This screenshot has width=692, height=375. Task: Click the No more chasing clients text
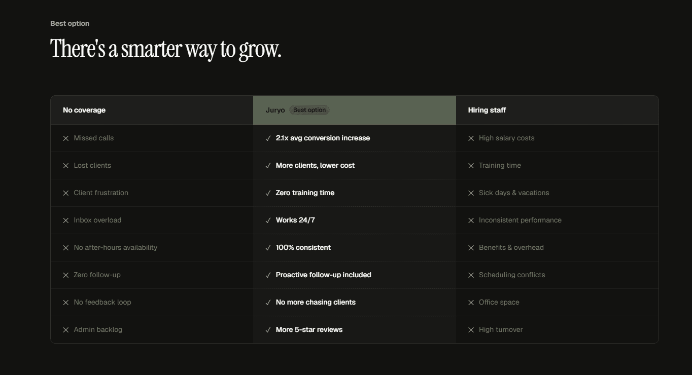tap(316, 302)
